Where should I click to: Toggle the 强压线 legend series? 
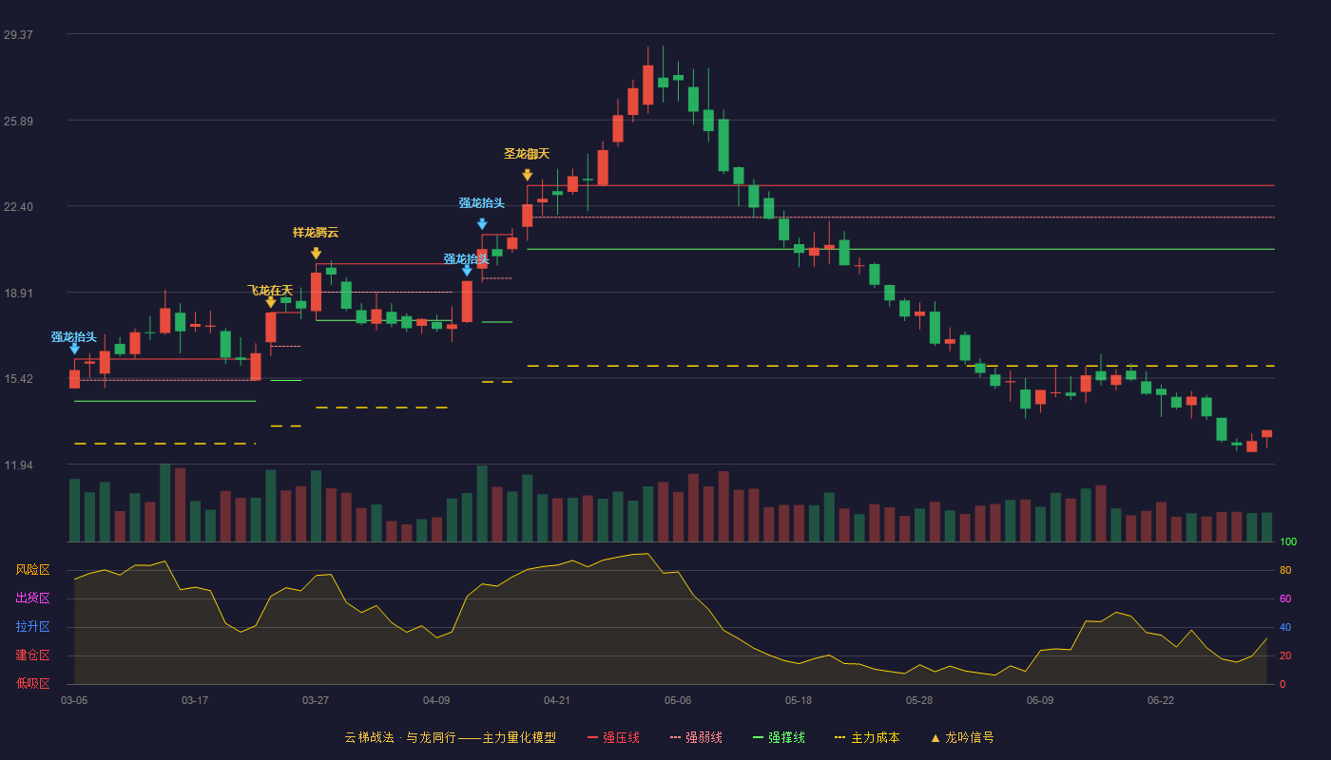(x=613, y=737)
